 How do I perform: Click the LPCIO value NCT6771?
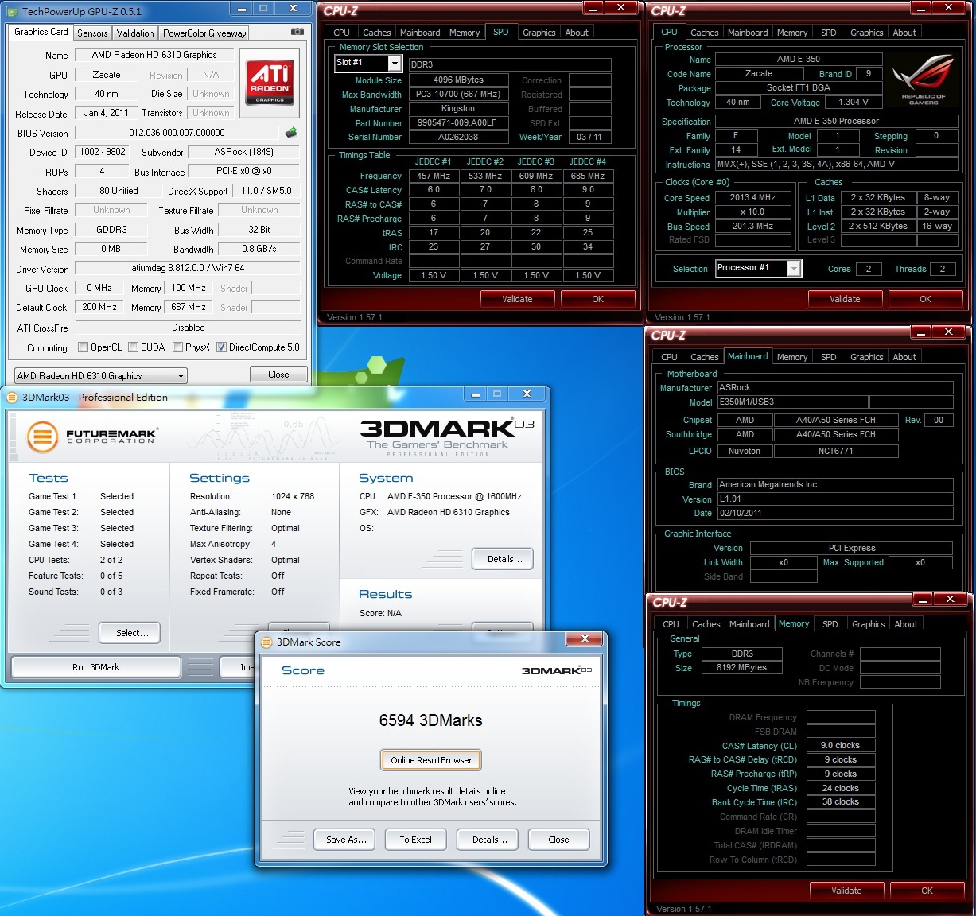(x=835, y=451)
